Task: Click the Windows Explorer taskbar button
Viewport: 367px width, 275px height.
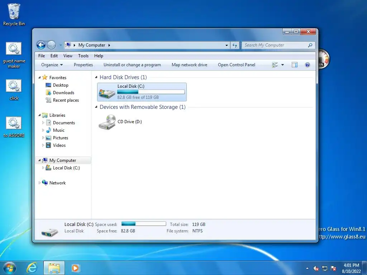Action: pos(54,268)
